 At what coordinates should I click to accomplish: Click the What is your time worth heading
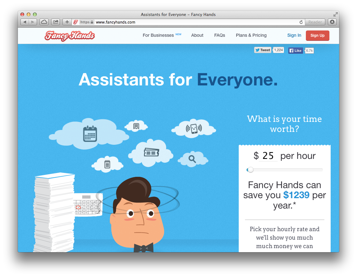tap(284, 124)
